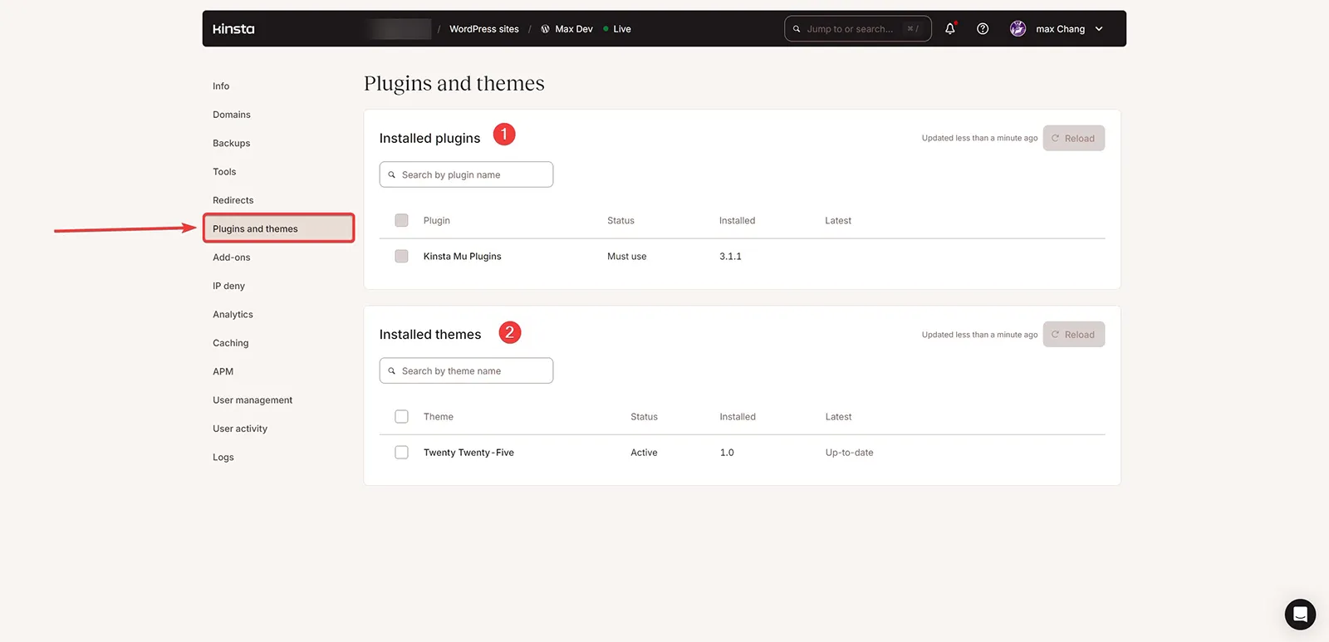Screen dimensions: 1329x642
Task: Open the chat support bubble
Action: point(1300,615)
